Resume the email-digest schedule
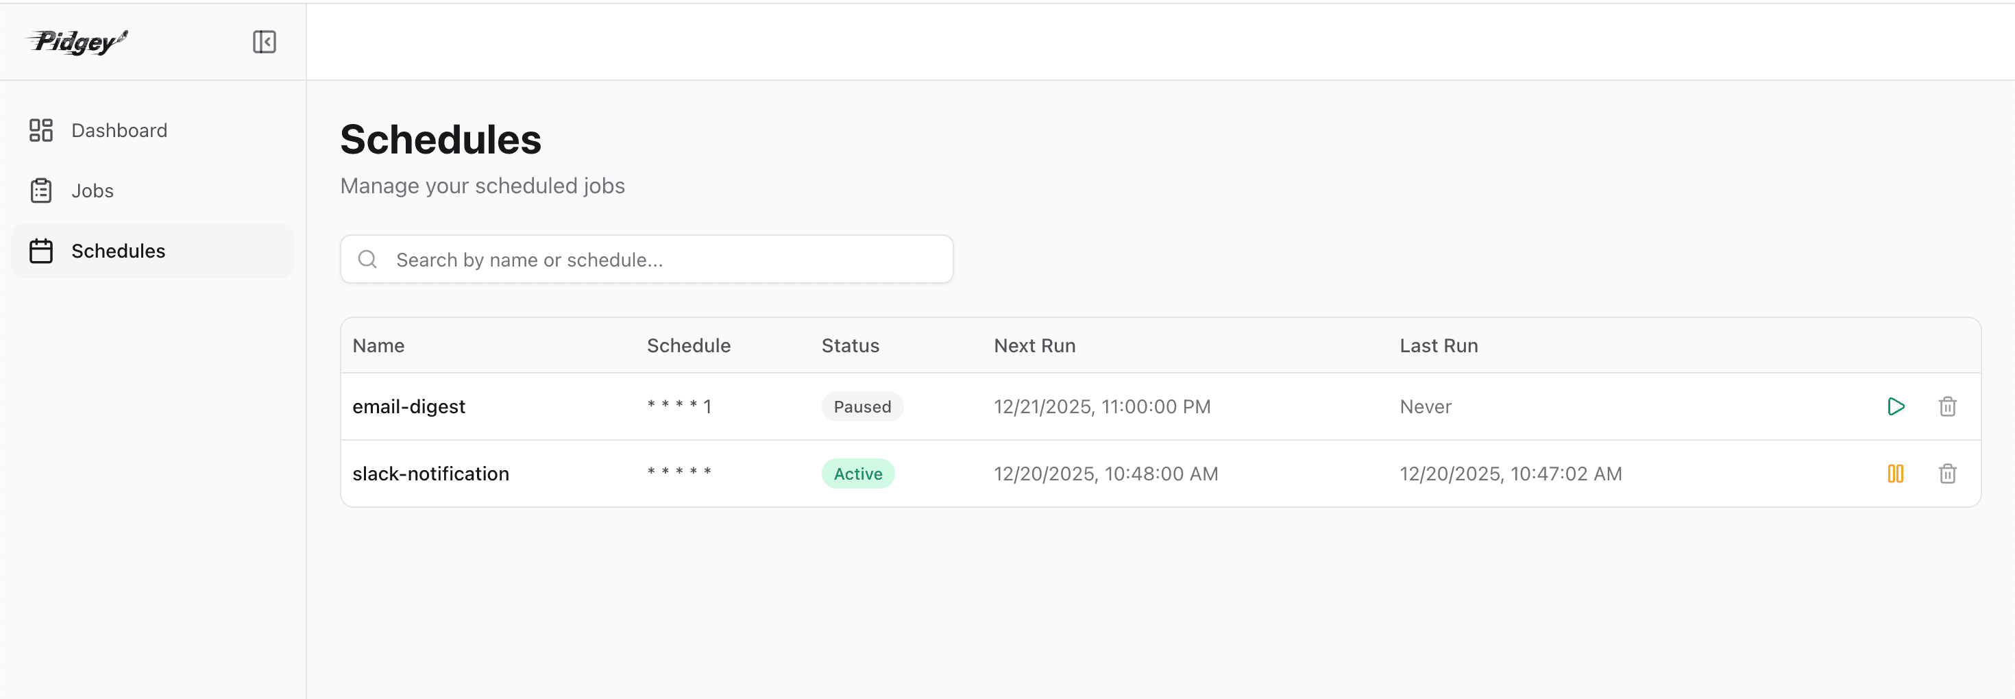Viewport: 2015px width, 699px height. tap(1896, 406)
